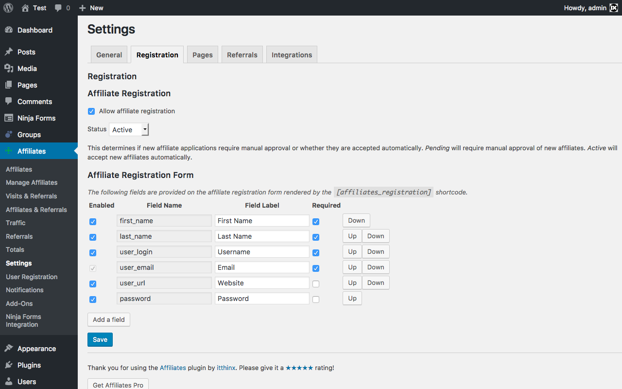The height and width of the screenshot is (389, 622).
Task: Select the Registration tab
Action: (157, 55)
